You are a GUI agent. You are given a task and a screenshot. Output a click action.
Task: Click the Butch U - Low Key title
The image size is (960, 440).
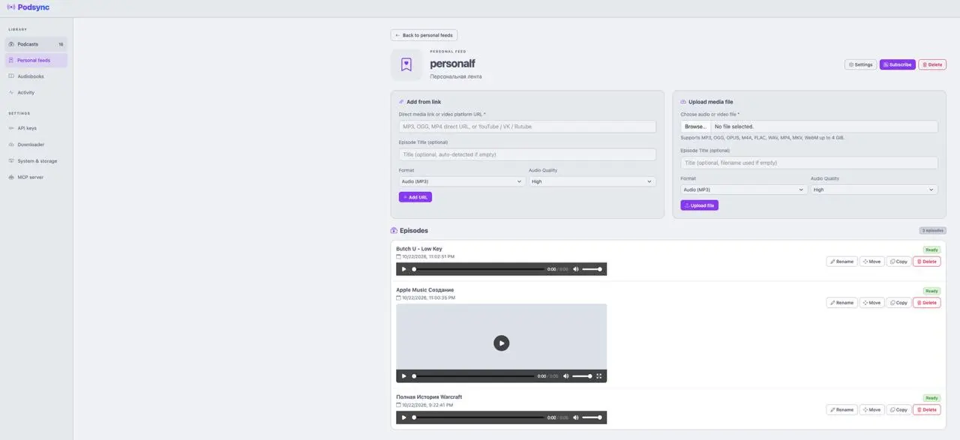pyautogui.click(x=419, y=249)
